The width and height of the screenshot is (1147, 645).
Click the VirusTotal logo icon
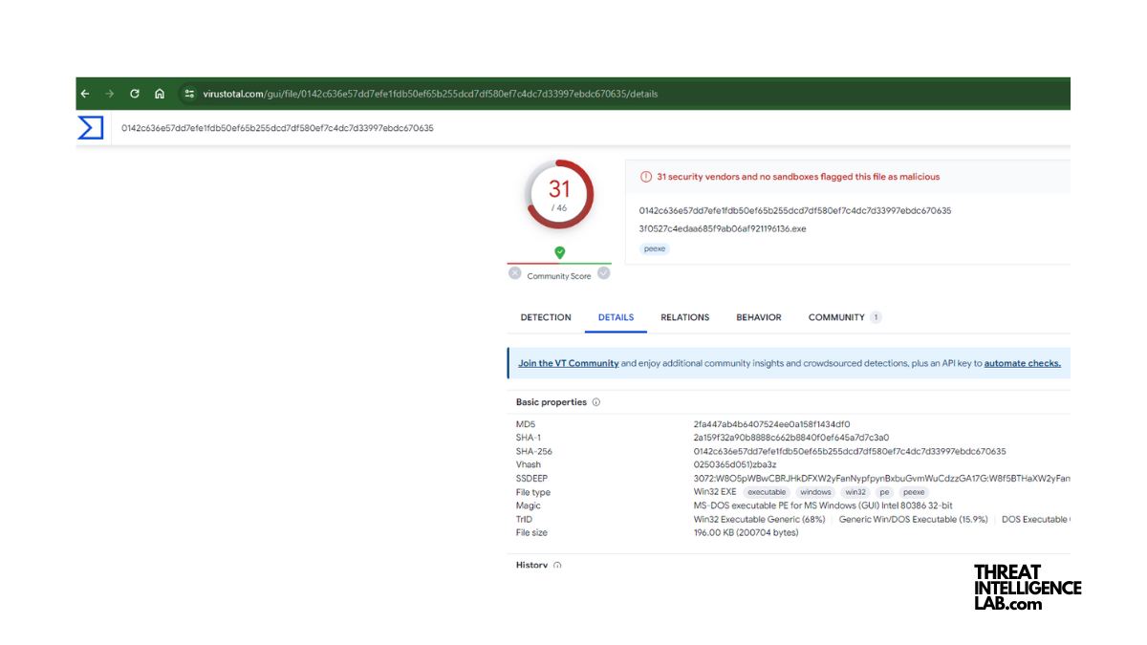90,127
